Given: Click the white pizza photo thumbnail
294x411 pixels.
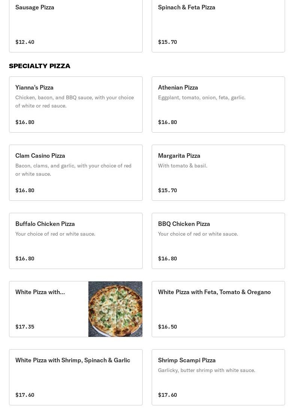Looking at the screenshot, I should [x=115, y=309].
